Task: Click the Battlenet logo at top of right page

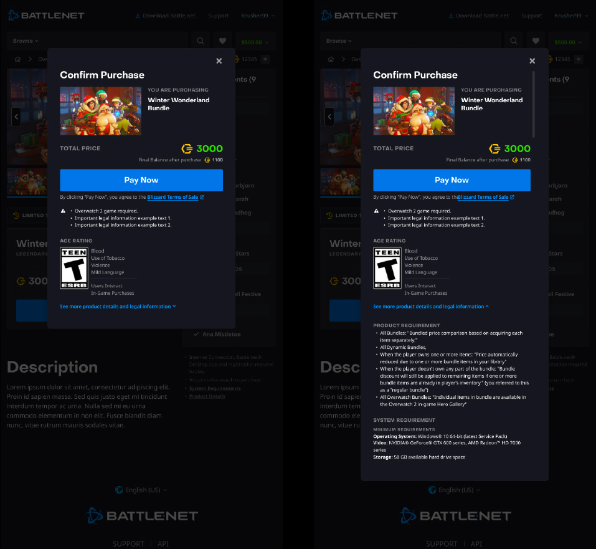Action: coord(359,16)
